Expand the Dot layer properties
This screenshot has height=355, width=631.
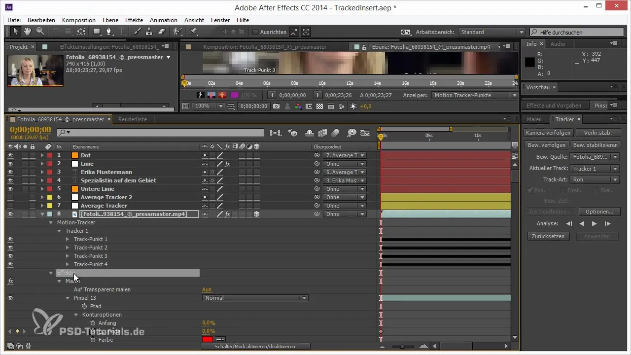click(x=42, y=155)
